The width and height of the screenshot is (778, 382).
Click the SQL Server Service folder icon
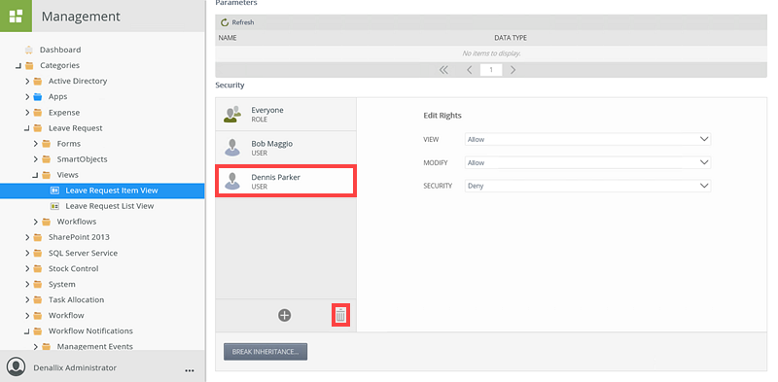[x=38, y=253]
